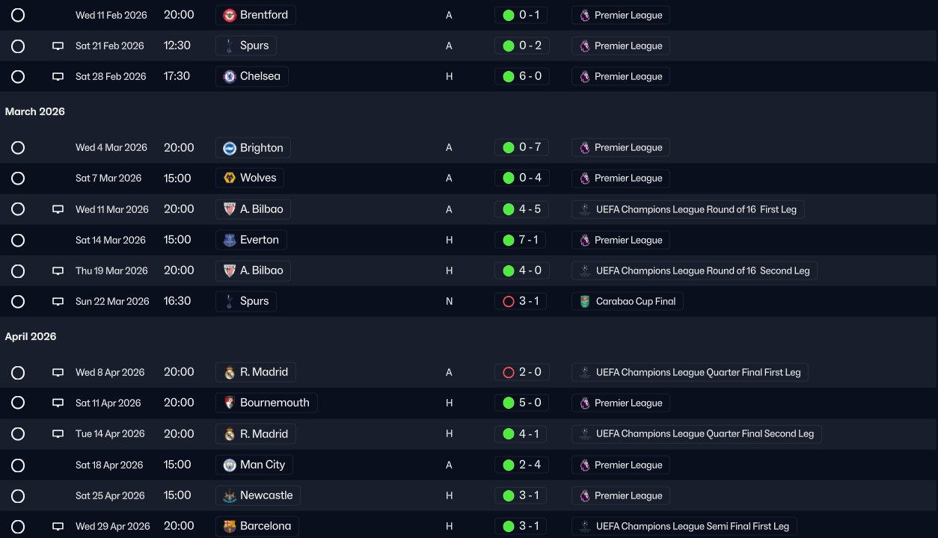The height and width of the screenshot is (538, 938).
Task: Click the Wolves club badge icon
Action: [x=230, y=179]
